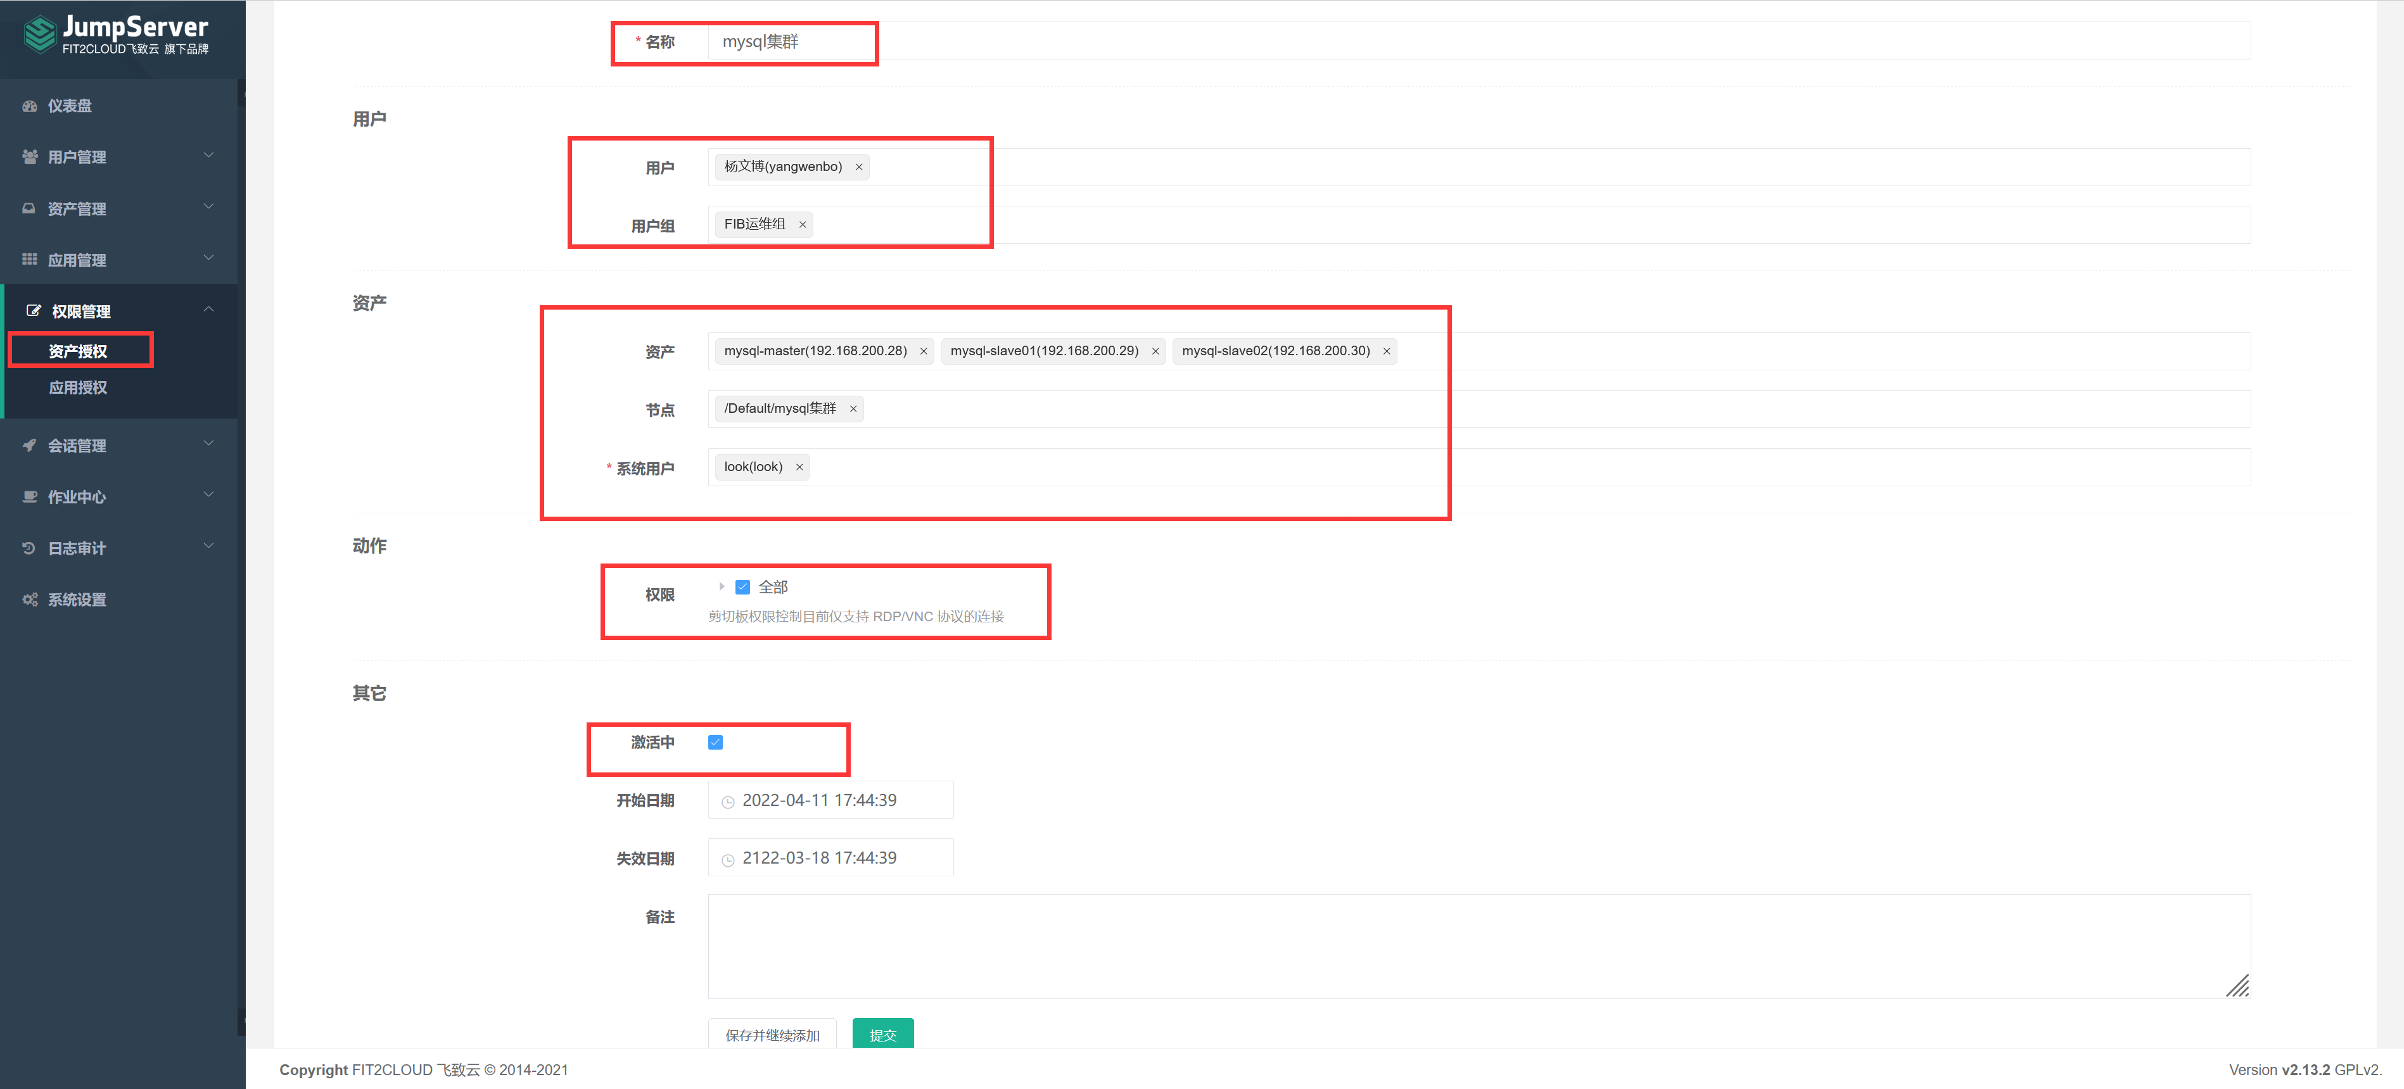Image resolution: width=2404 pixels, height=1089 pixels.
Task: Click the clock icon in start date field
Action: (x=728, y=802)
